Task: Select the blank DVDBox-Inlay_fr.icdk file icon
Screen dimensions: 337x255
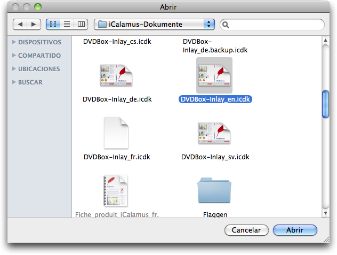Action: [x=116, y=133]
